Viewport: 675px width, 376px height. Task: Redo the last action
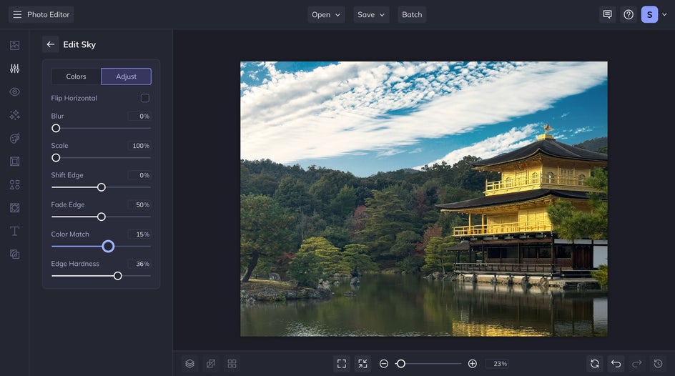[x=637, y=364]
